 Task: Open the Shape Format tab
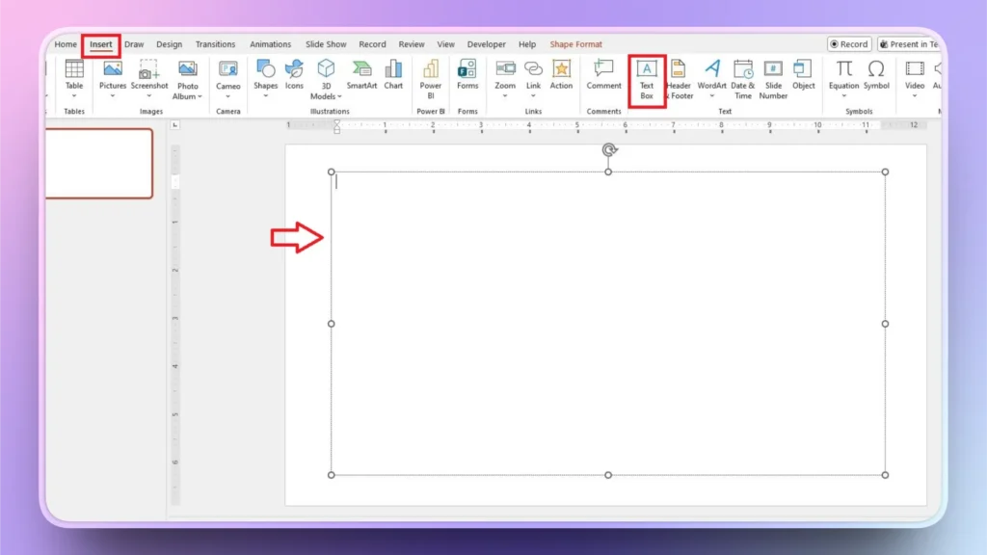pos(575,43)
